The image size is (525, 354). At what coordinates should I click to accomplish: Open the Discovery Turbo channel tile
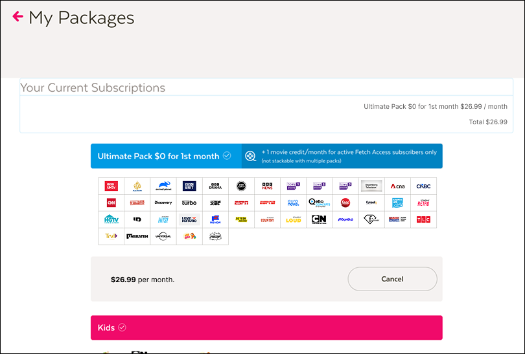[x=189, y=203]
